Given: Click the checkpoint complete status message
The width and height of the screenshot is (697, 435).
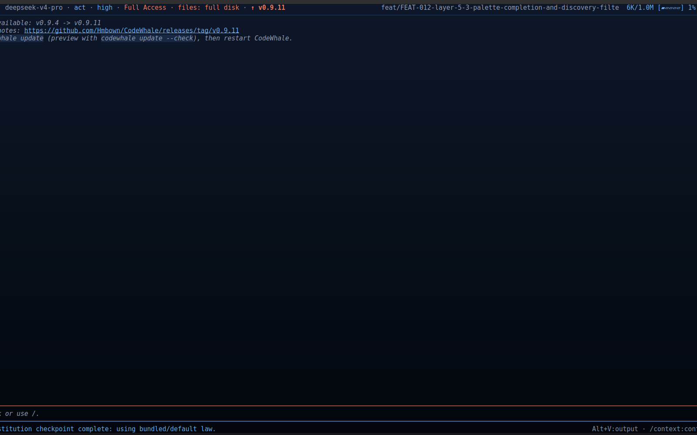Looking at the screenshot, I should coord(108,429).
